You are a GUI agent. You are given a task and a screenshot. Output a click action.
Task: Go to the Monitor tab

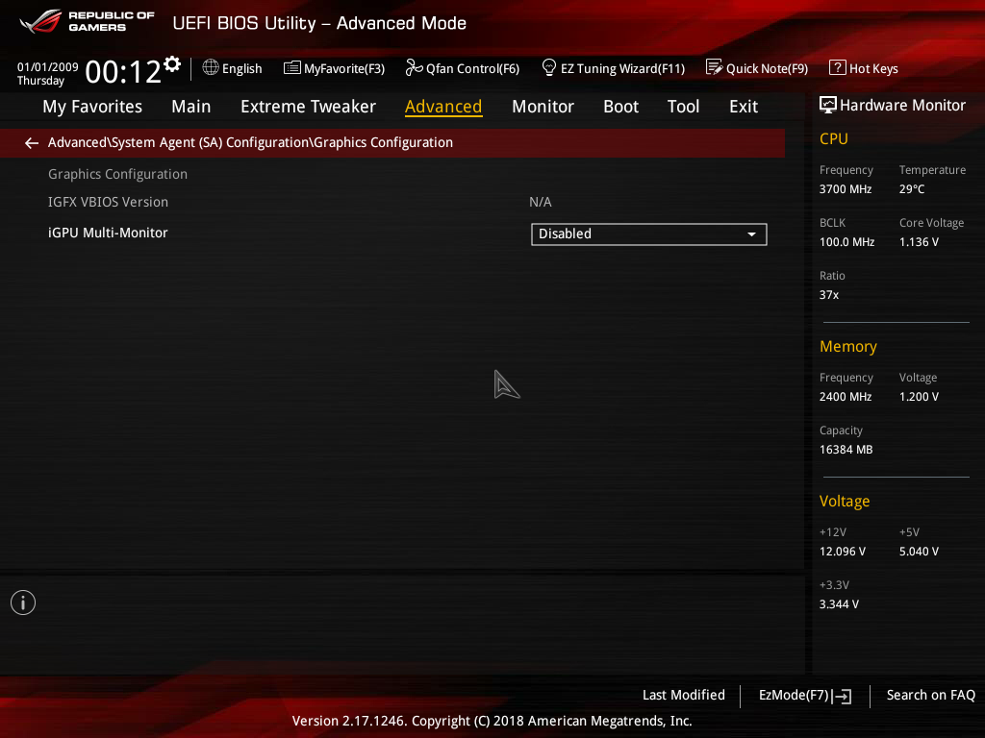pyautogui.click(x=543, y=107)
